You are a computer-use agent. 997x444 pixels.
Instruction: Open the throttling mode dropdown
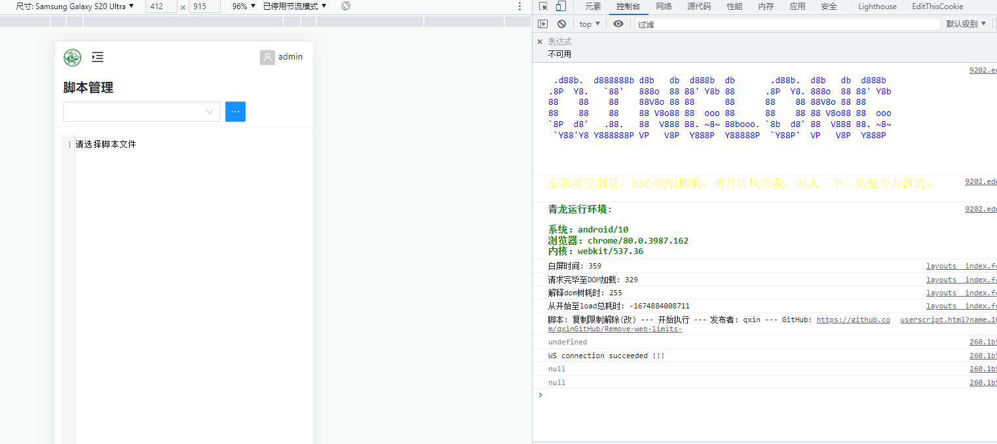[294, 6]
